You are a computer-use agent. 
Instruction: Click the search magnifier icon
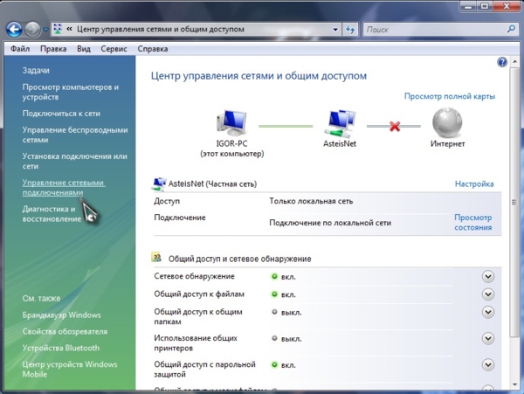point(511,29)
